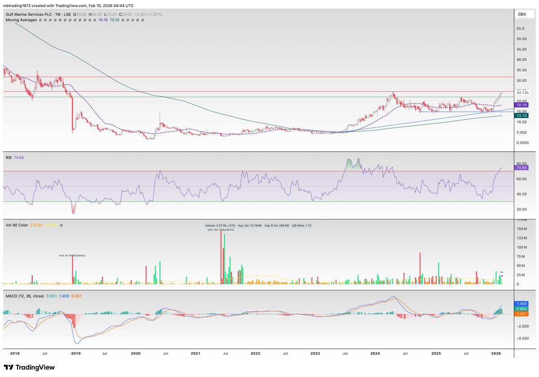Click the purple 18.16 price badge on the scale
Viewport: 539px width, 377px height.
[522, 105]
